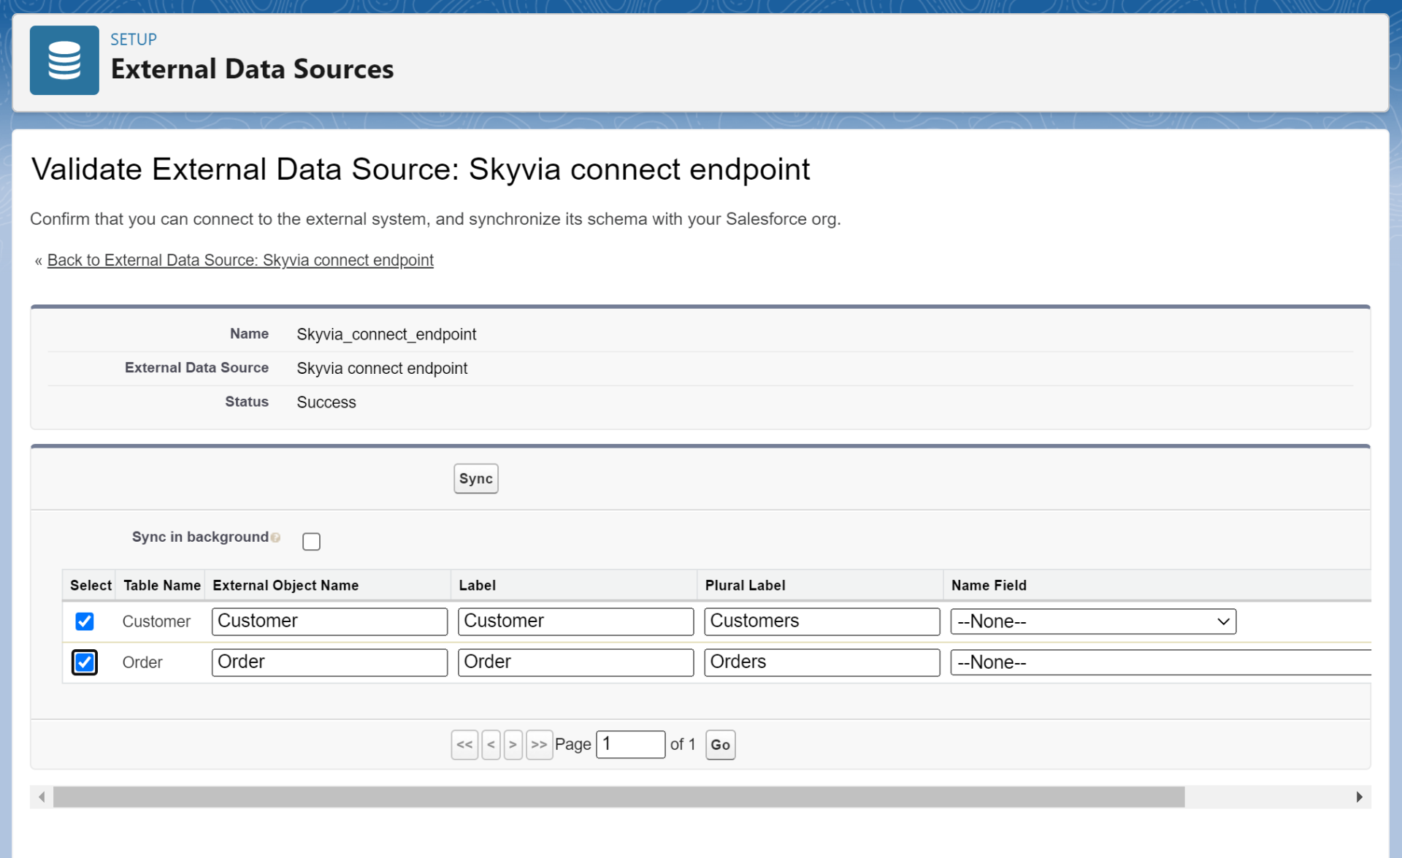Deselect the Customer table row
Screen dimensions: 1402x858
coord(85,621)
